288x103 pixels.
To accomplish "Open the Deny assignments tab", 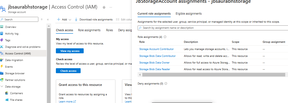I will (x=125, y=30).
